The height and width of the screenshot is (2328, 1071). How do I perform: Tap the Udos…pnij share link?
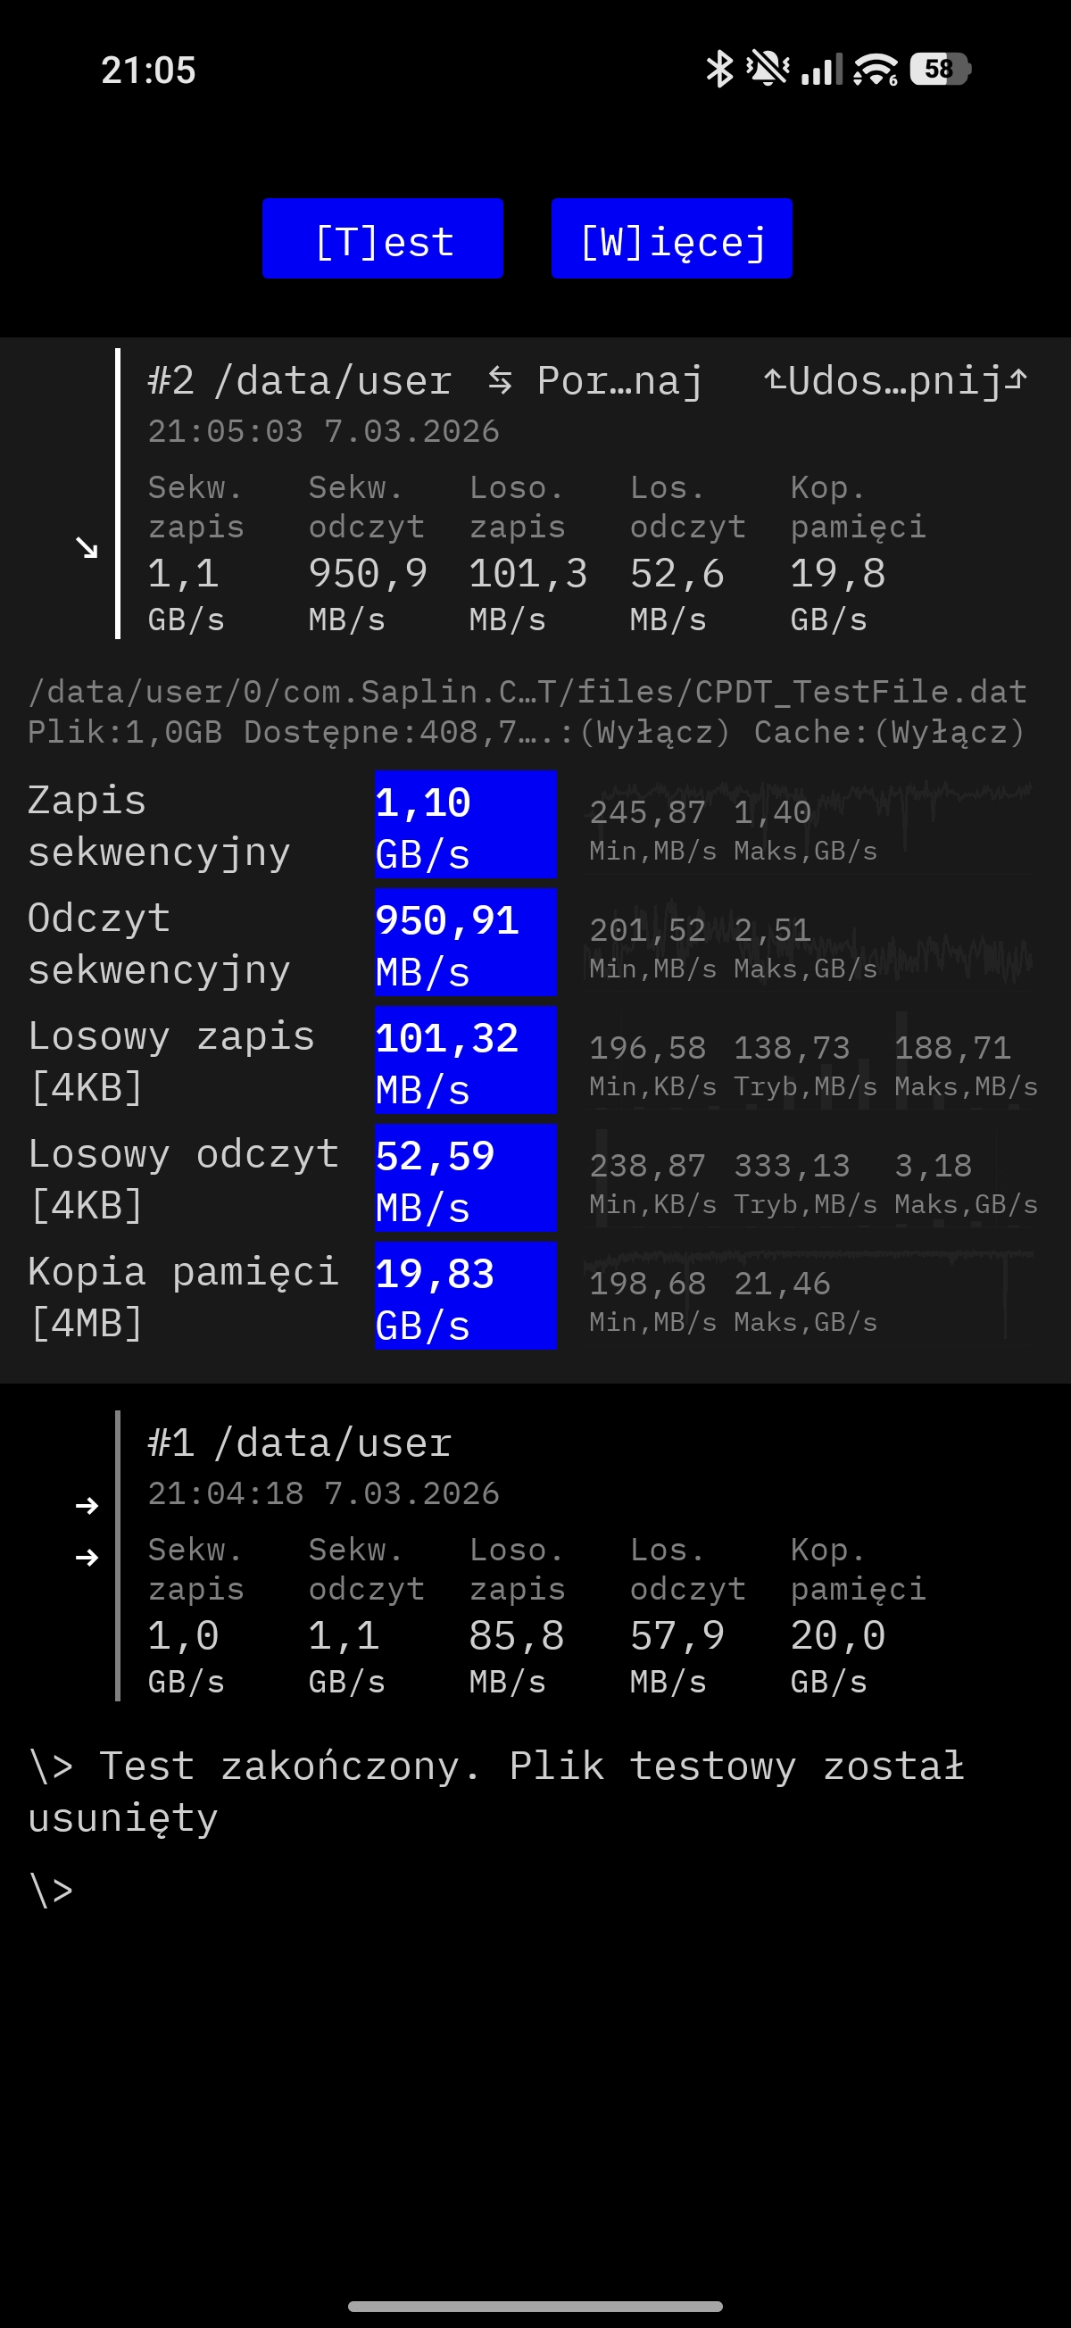tap(895, 380)
